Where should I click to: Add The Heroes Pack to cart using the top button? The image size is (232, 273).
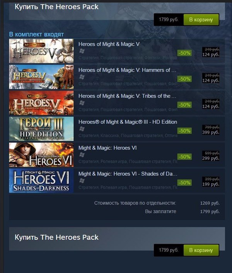tap(201, 19)
